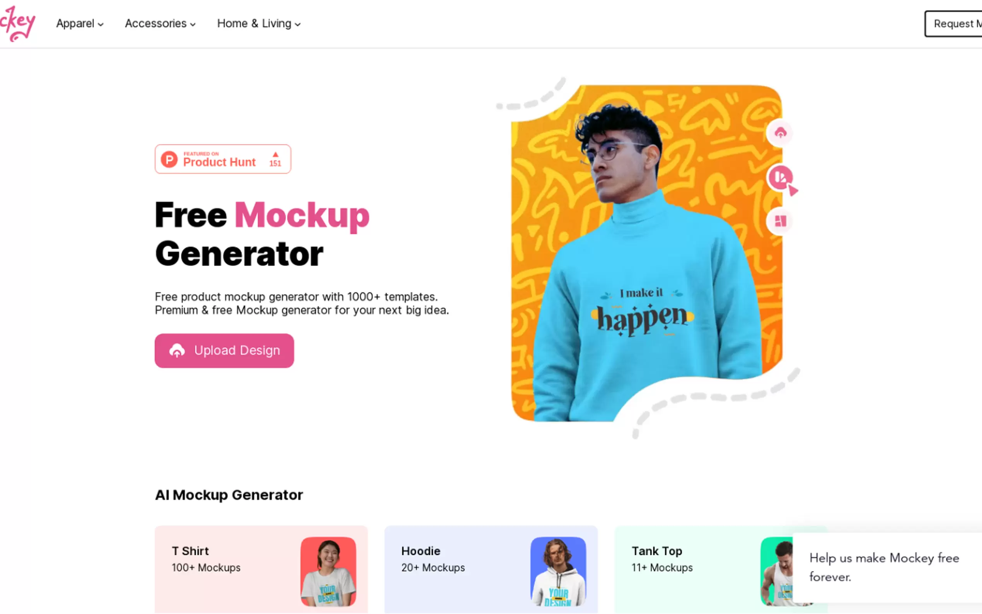
Task: Select the Tank Top mockup thumbnail
Action: click(776, 571)
